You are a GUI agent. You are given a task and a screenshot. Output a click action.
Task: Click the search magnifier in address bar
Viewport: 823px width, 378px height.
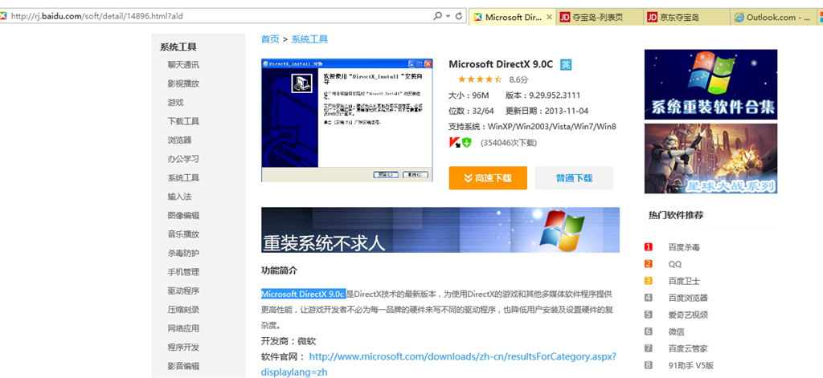coord(437,16)
